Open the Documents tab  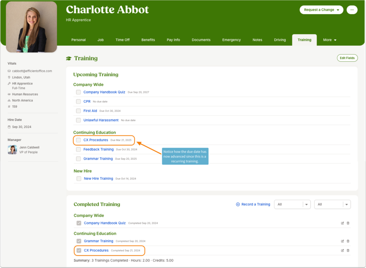[x=201, y=40]
